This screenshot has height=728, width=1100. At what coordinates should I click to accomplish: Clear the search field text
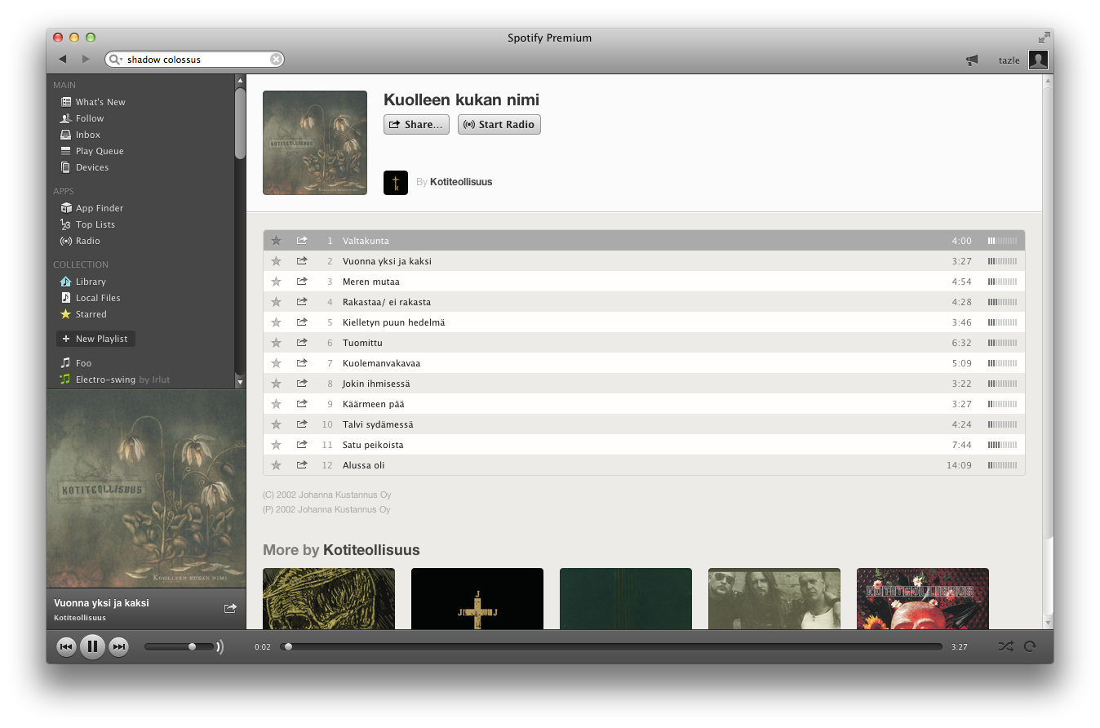point(276,60)
